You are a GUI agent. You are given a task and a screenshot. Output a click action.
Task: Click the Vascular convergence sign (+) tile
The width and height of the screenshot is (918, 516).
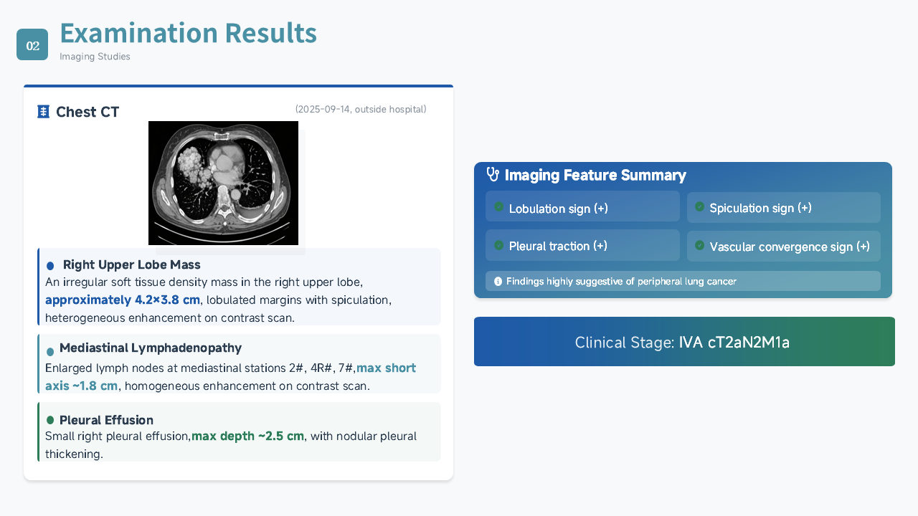(x=784, y=246)
